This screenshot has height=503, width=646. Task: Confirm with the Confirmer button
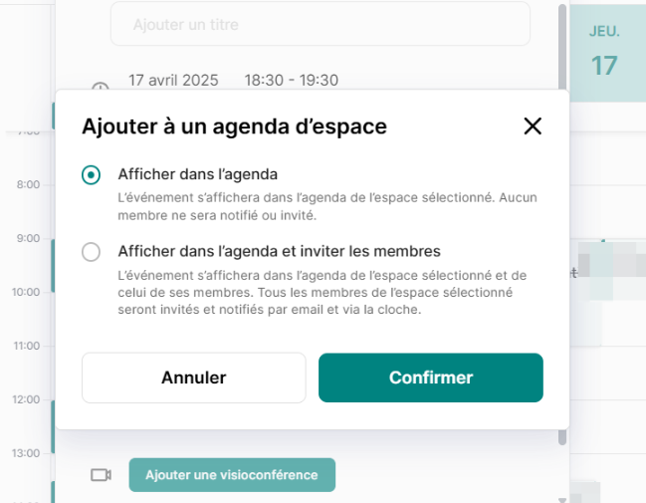point(431,377)
